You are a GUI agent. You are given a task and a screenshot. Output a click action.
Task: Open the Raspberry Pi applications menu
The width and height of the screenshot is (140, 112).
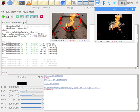point(3,3)
